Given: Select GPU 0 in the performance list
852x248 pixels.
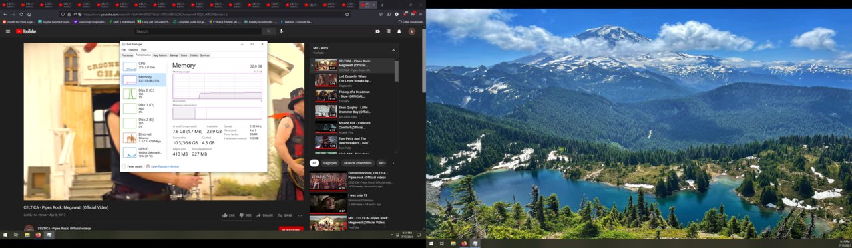Looking at the screenshot, I should (x=144, y=152).
